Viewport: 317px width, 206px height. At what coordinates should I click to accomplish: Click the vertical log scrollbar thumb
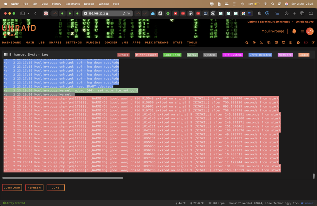[x=314, y=176]
